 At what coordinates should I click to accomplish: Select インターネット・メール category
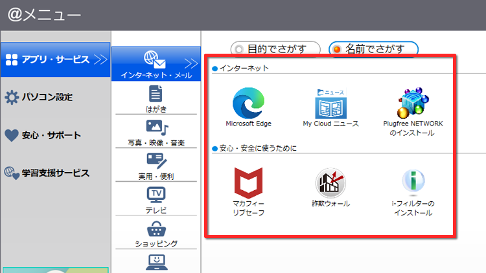click(x=156, y=64)
